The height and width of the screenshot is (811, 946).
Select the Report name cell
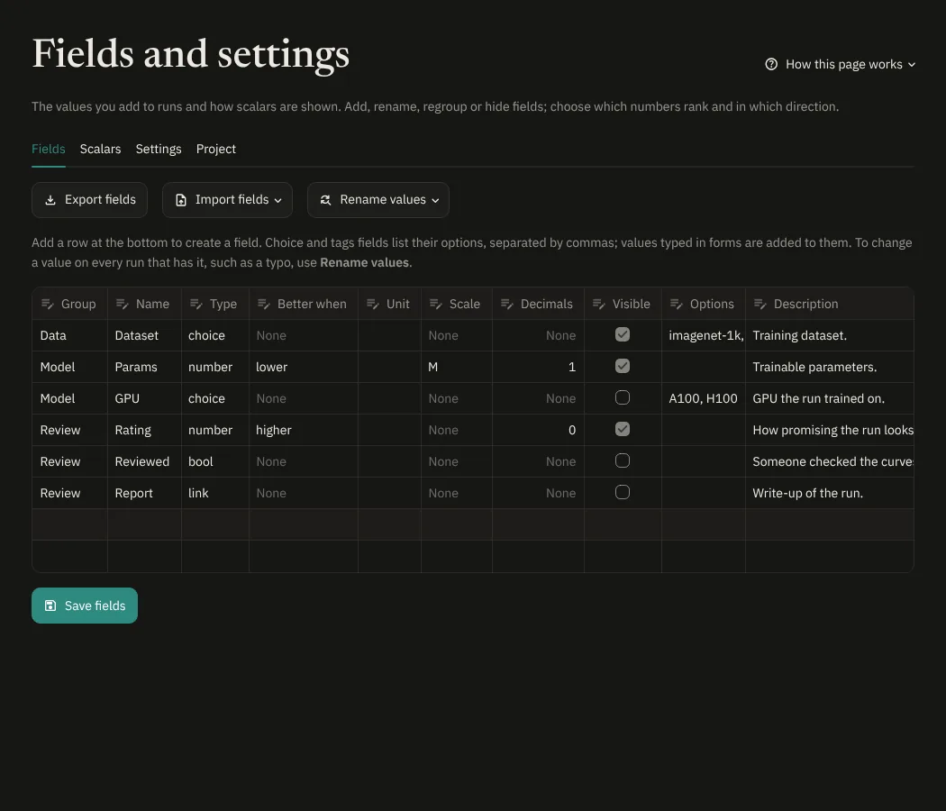tap(144, 493)
